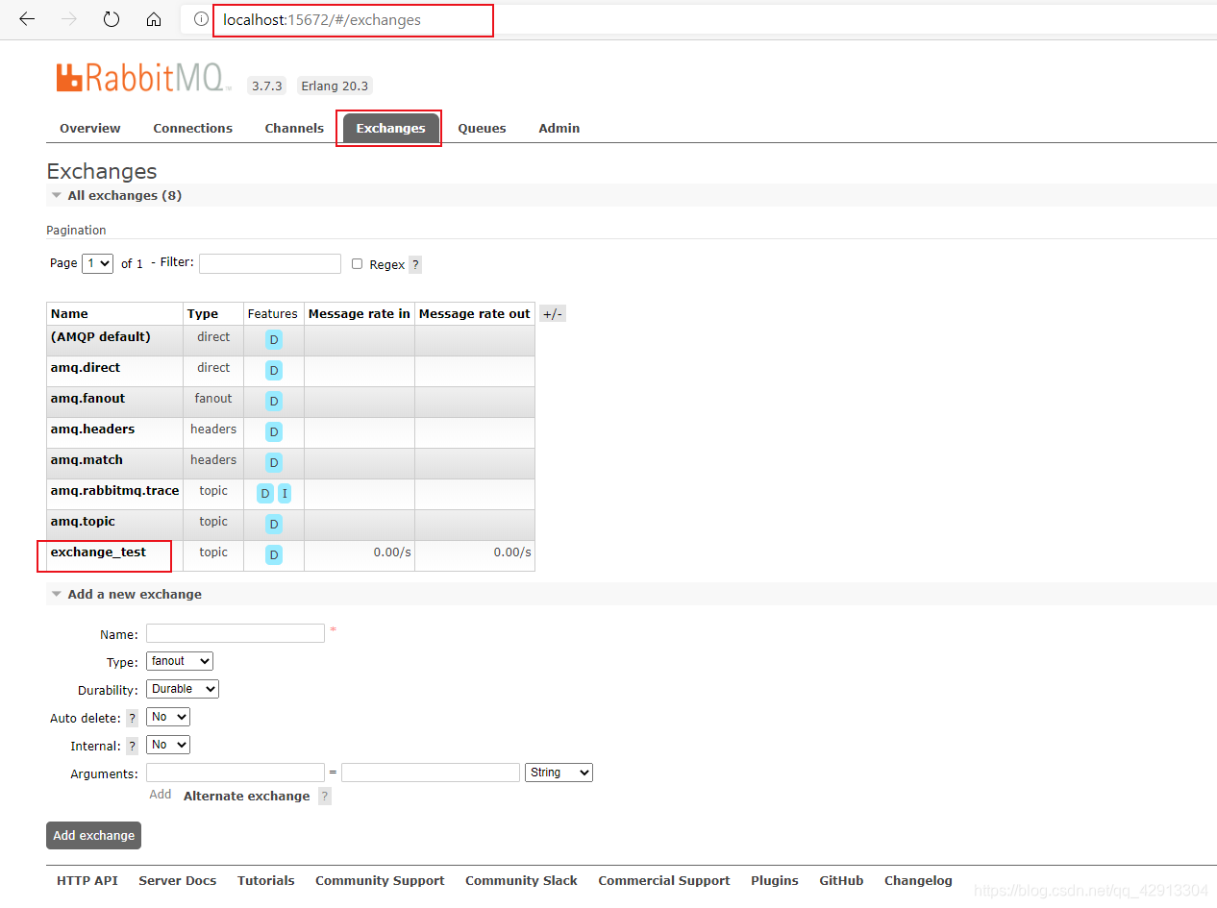Screen dimensions: 1217x908
Task: Open the Server Docs footer link
Action: (178, 880)
